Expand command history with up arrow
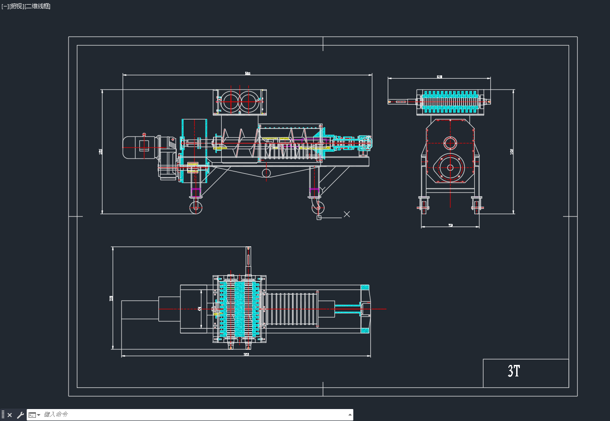Viewport: 610px width, 421px height. (349, 415)
